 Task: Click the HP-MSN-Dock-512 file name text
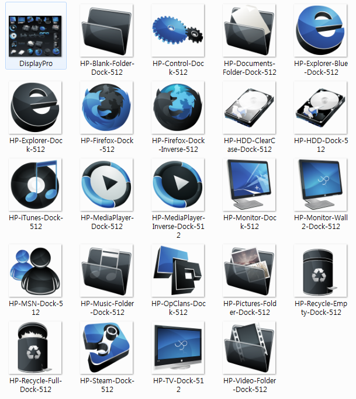click(x=36, y=308)
